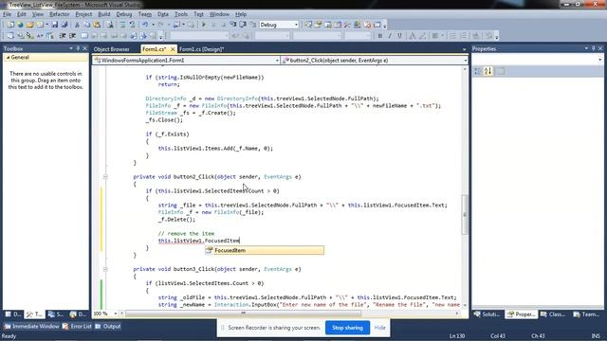
Task: Click the Paste toolbar icon
Action: (97, 25)
